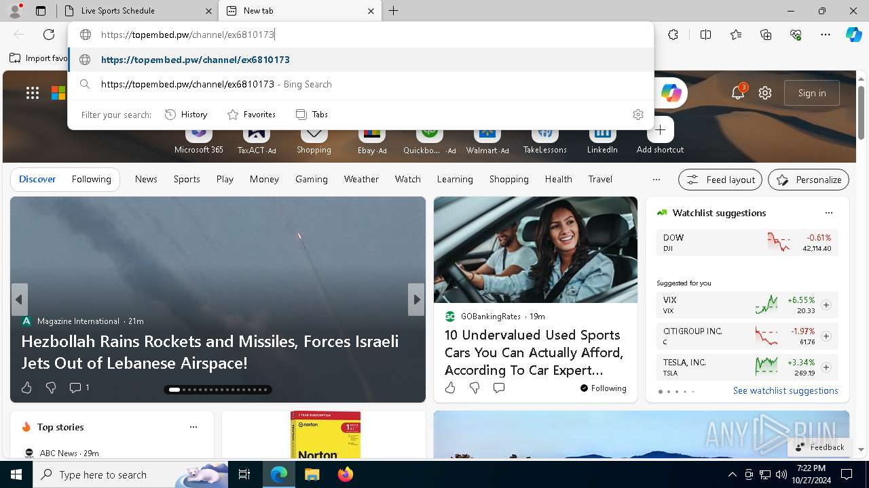Click the Sign in button
The image size is (869, 488).
(812, 93)
